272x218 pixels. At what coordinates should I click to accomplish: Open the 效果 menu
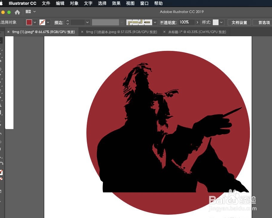[116, 3]
